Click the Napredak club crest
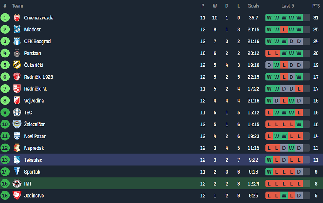Viewport: 323px width, 203px height. point(17,148)
